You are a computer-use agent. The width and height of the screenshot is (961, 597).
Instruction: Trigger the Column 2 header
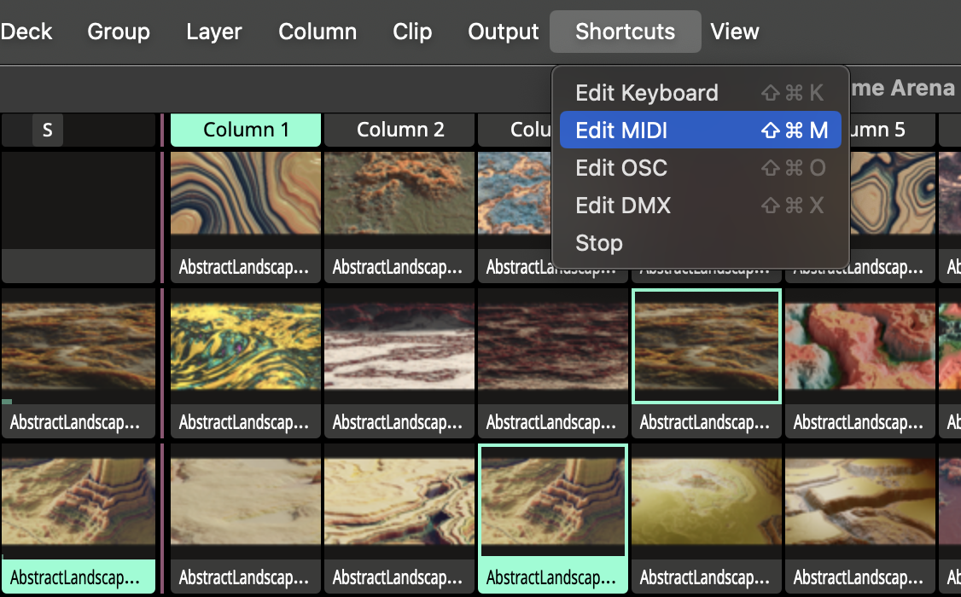click(x=399, y=130)
